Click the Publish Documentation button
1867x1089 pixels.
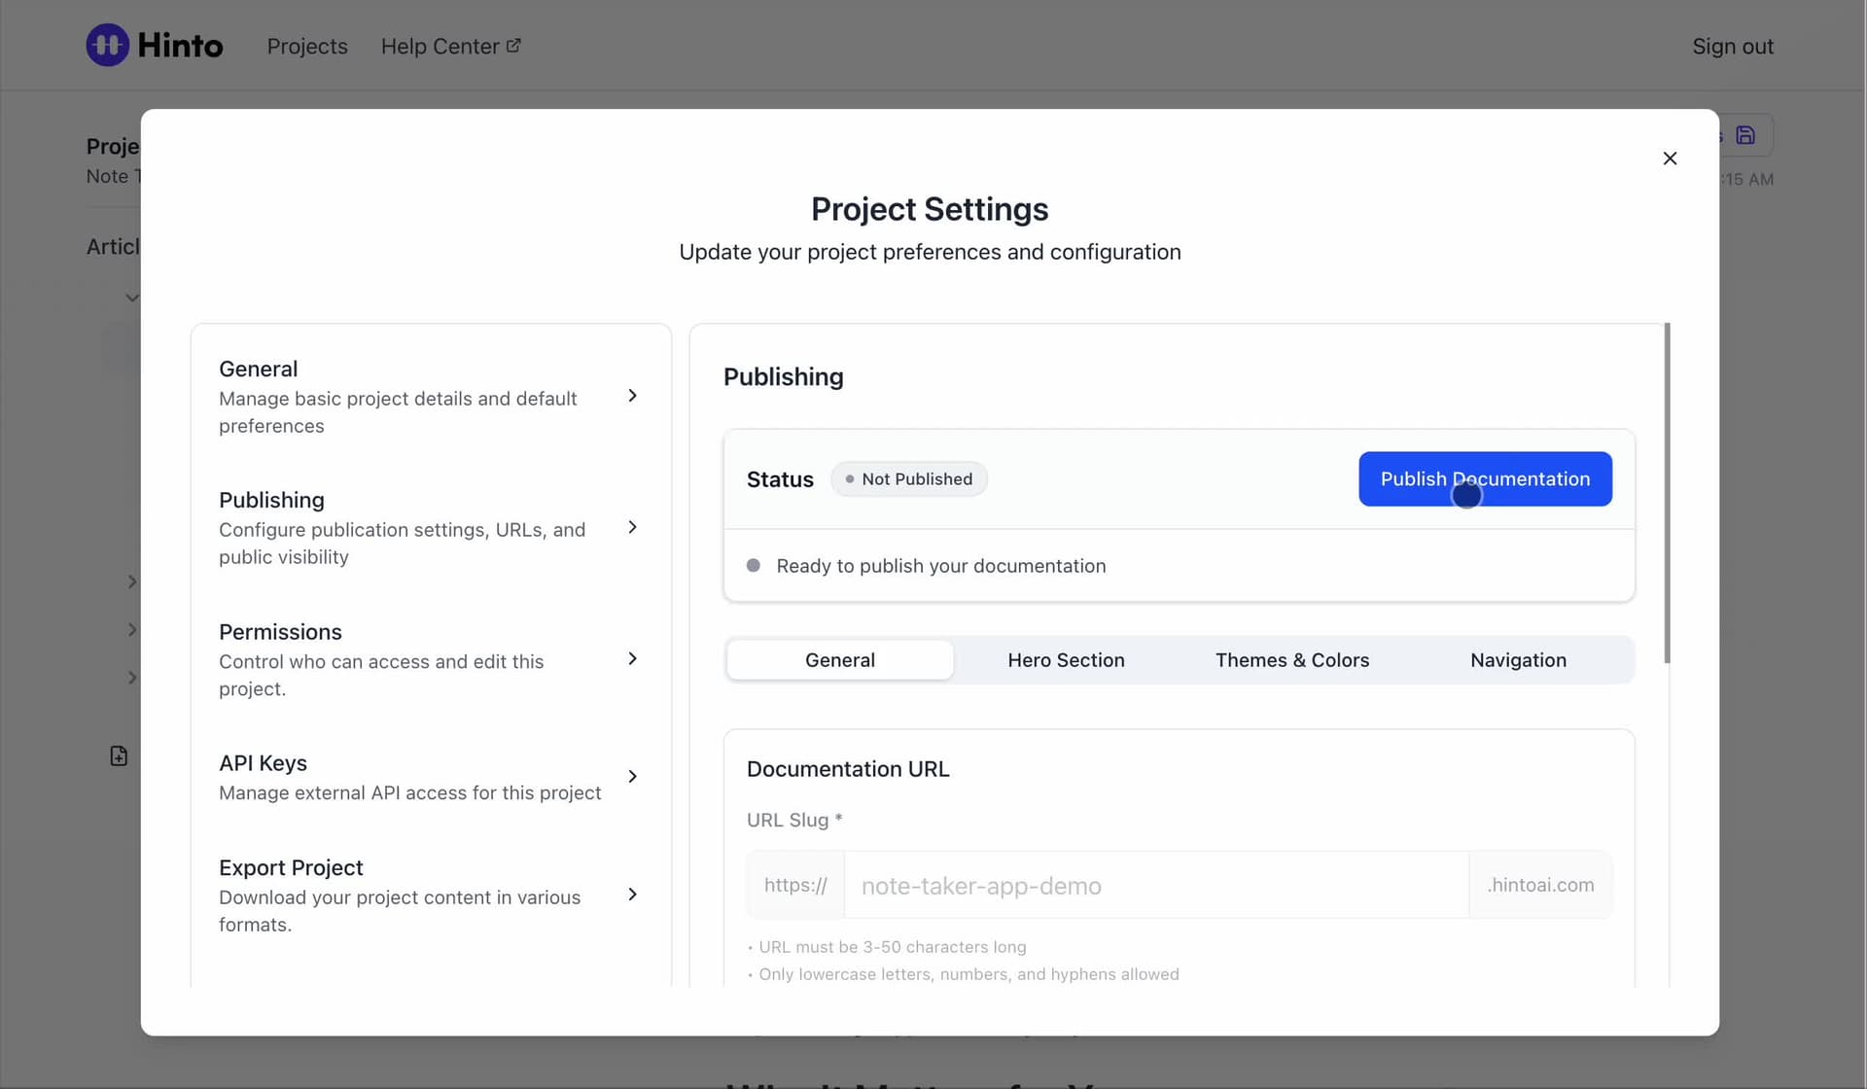coord(1484,479)
